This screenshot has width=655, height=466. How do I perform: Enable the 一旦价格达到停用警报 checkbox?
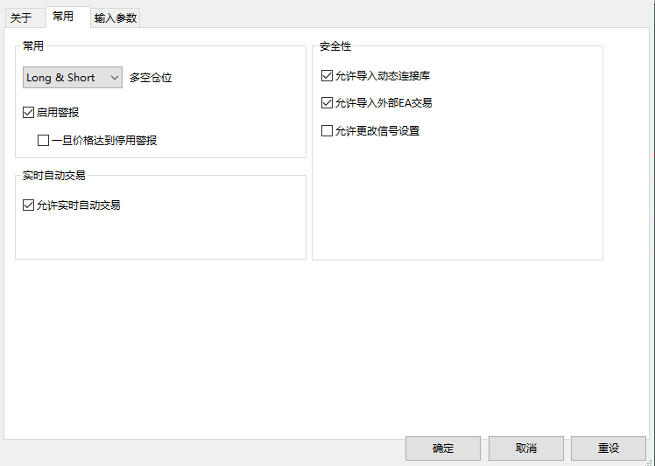click(43, 140)
